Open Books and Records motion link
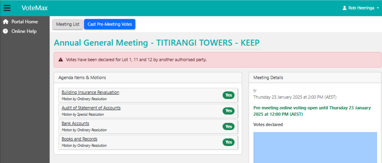The width and height of the screenshot is (382, 163). click(79, 139)
